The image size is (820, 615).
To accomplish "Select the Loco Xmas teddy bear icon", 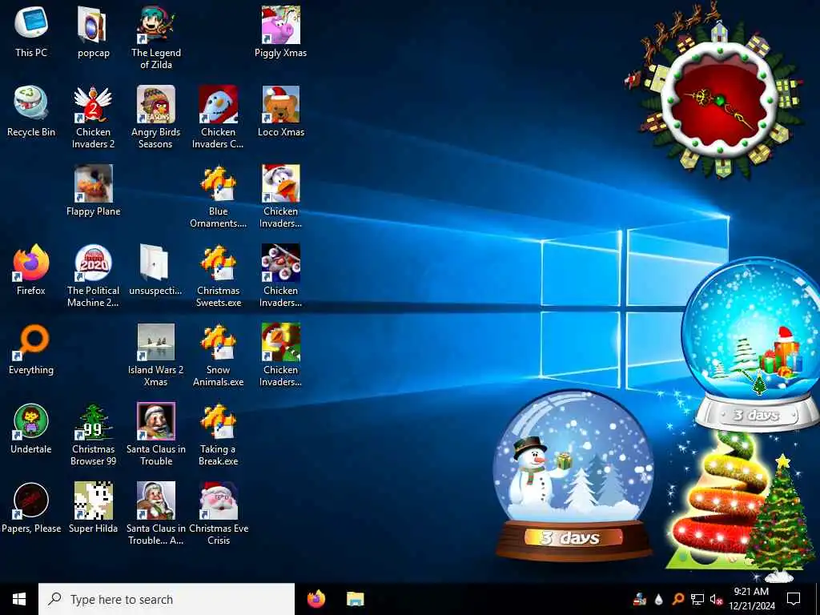I will pos(281,111).
